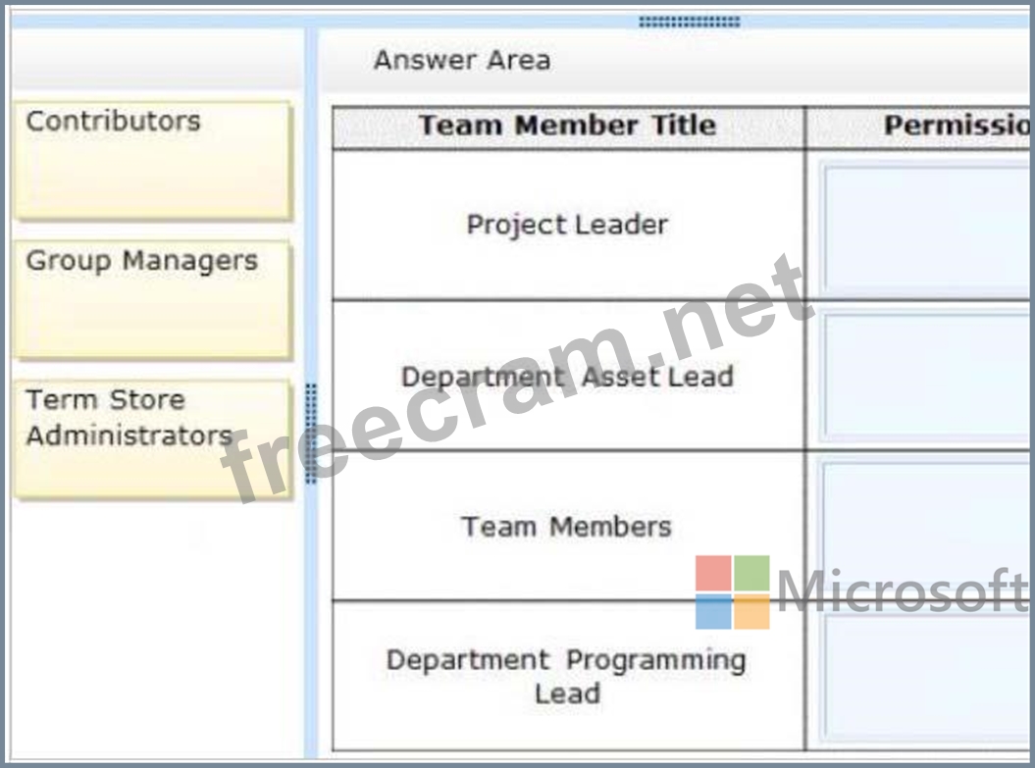
Task: Select the Department Asset Lead cell
Action: pos(568,376)
